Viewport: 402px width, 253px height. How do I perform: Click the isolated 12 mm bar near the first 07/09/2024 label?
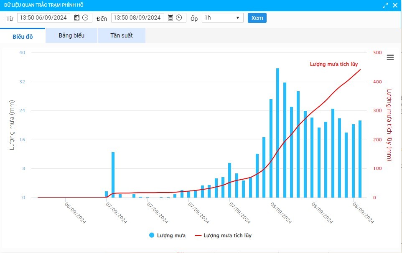pyautogui.click(x=113, y=175)
